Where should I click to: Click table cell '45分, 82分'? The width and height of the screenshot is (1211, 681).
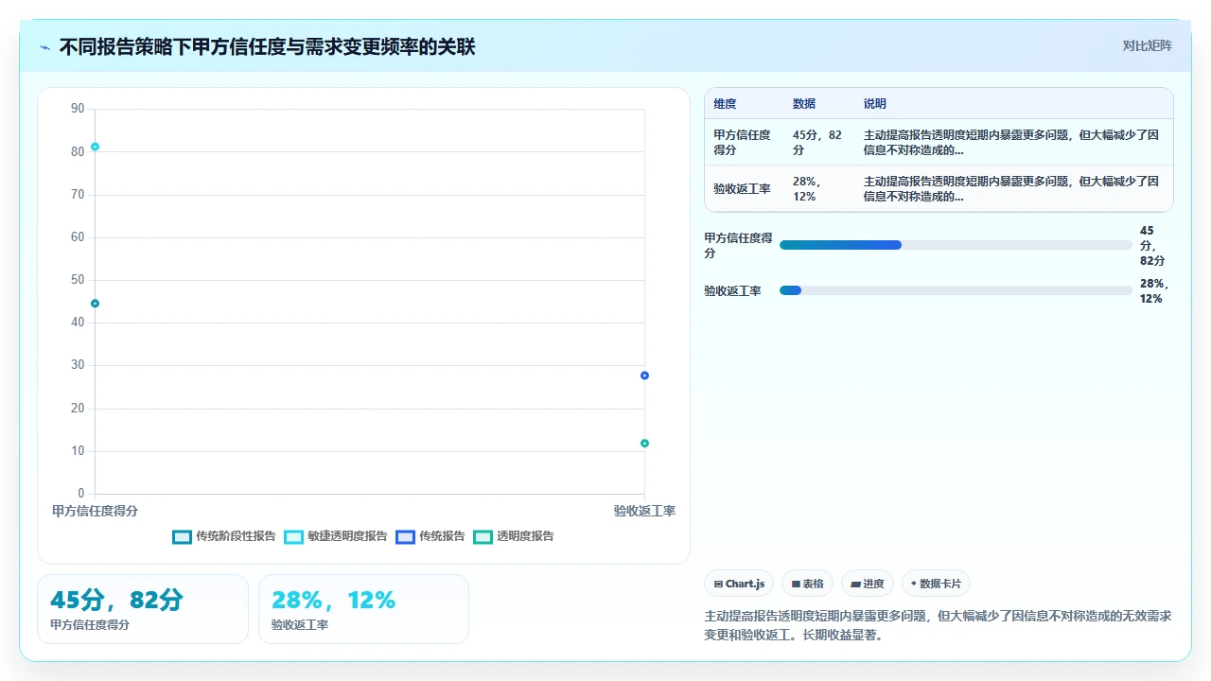817,142
